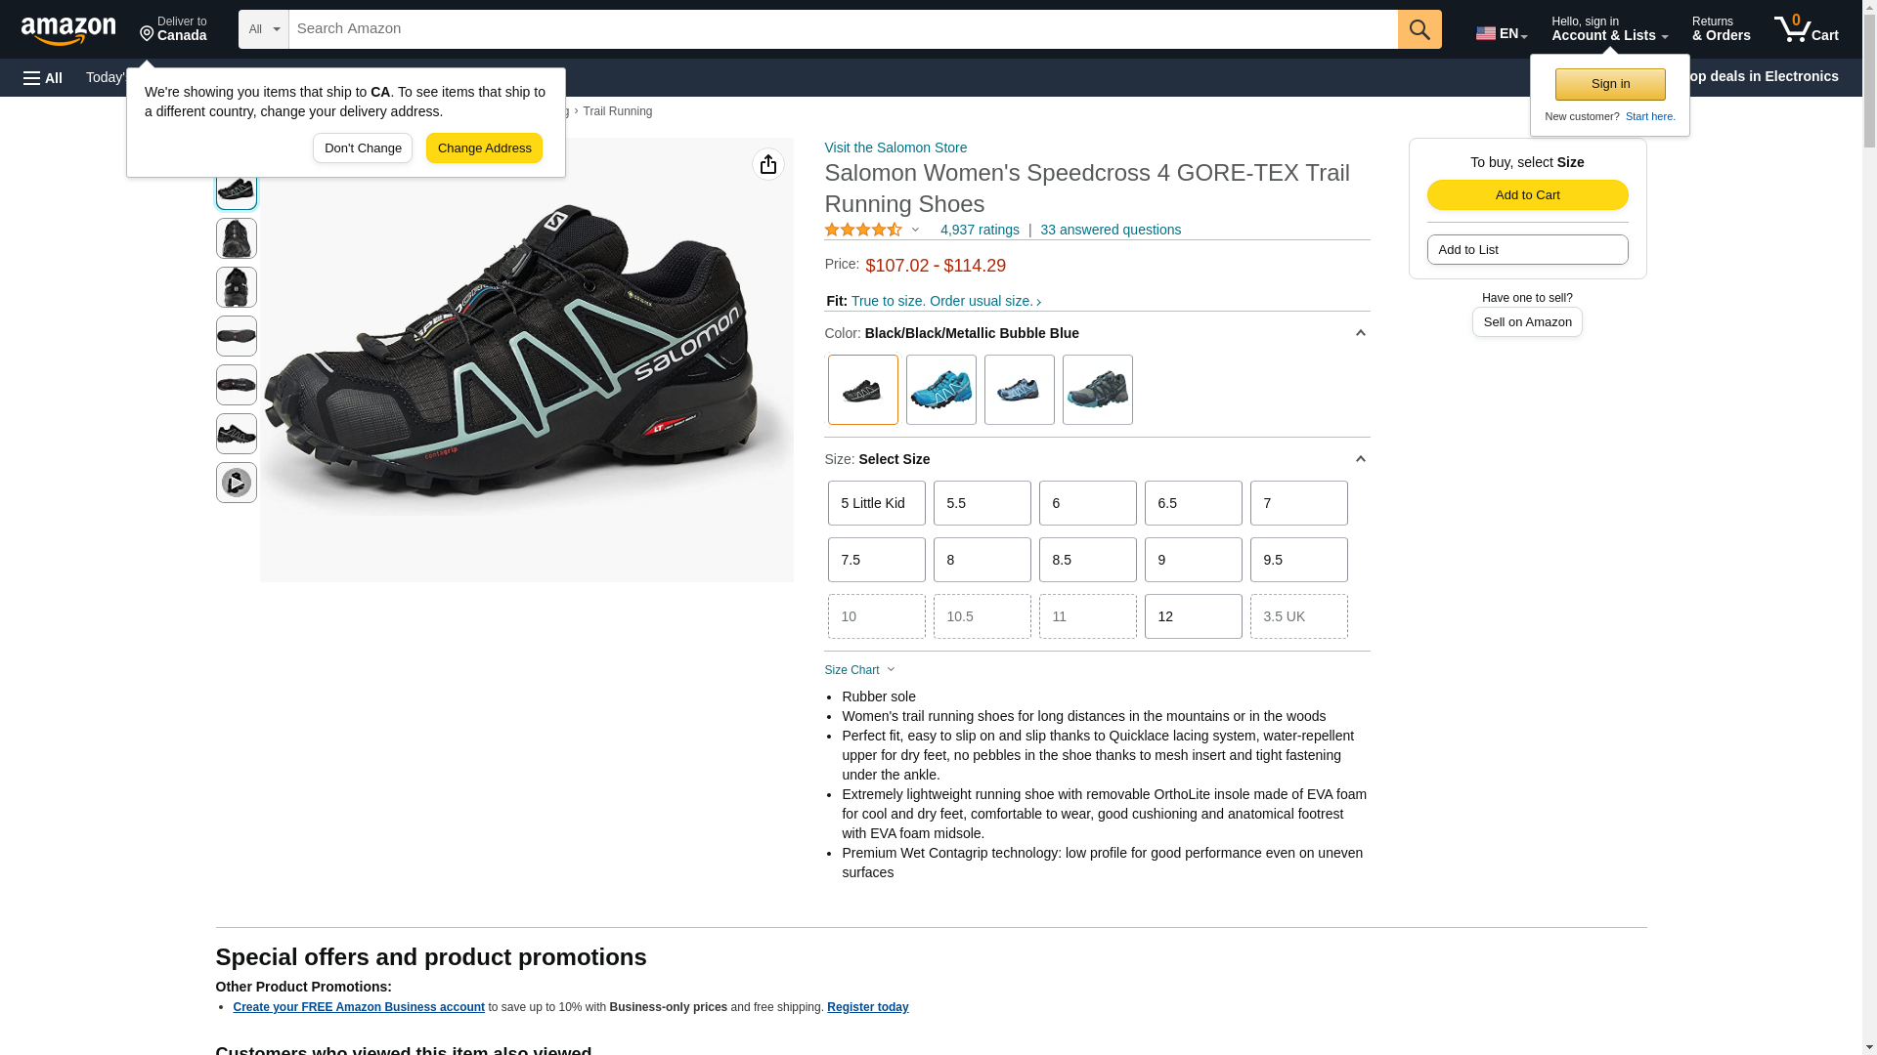Screen dimensions: 1877x1055
Task: Click the Search Amazon input field
Action: pyautogui.click(x=843, y=29)
